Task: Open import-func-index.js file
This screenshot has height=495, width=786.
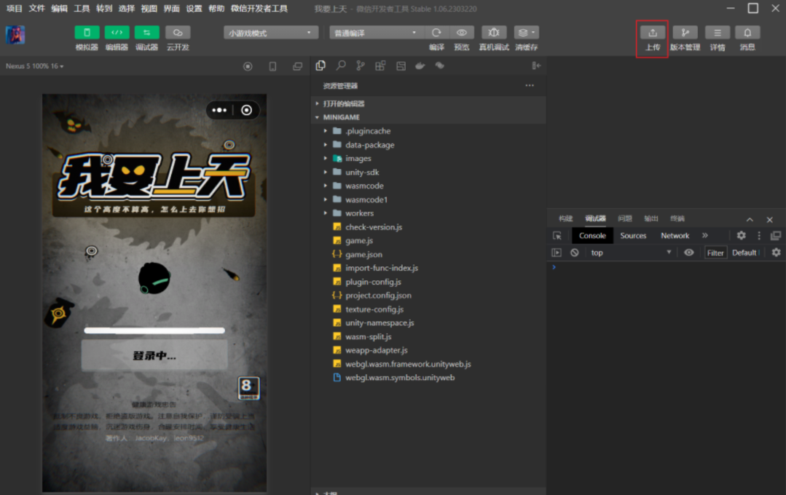Action: tap(382, 268)
